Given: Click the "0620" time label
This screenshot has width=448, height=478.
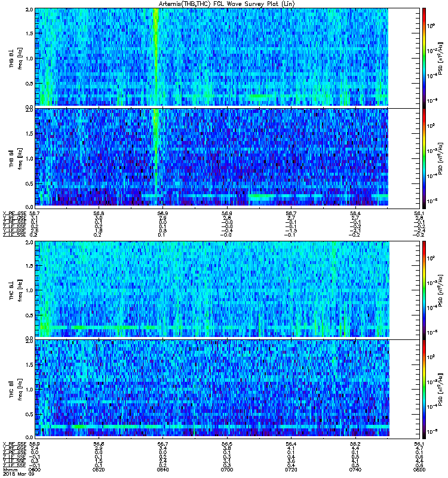Looking at the screenshot, I should tap(99, 470).
